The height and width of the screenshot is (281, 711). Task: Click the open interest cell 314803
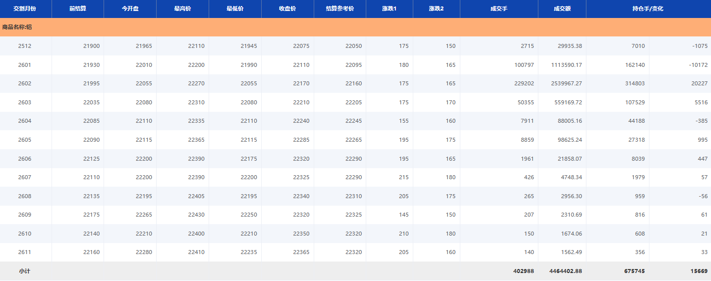632,84
